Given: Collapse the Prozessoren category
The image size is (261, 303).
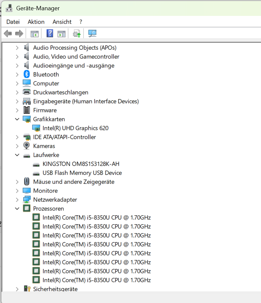Looking at the screenshot, I should pos(17,209).
